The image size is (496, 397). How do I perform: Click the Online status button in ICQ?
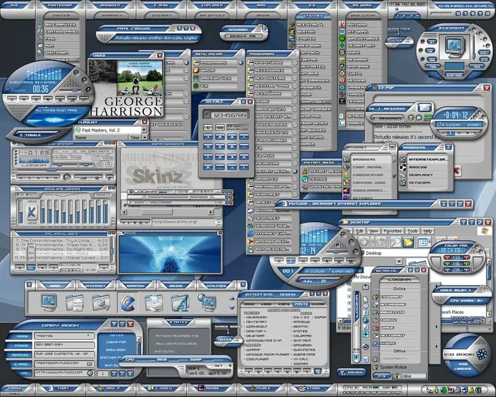409,376
